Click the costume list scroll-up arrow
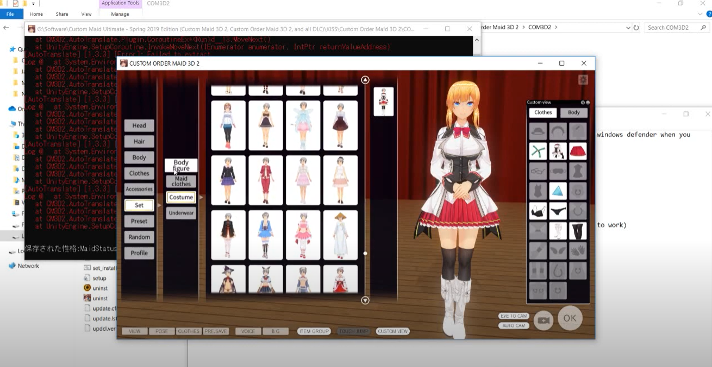The image size is (712, 367). [x=365, y=80]
